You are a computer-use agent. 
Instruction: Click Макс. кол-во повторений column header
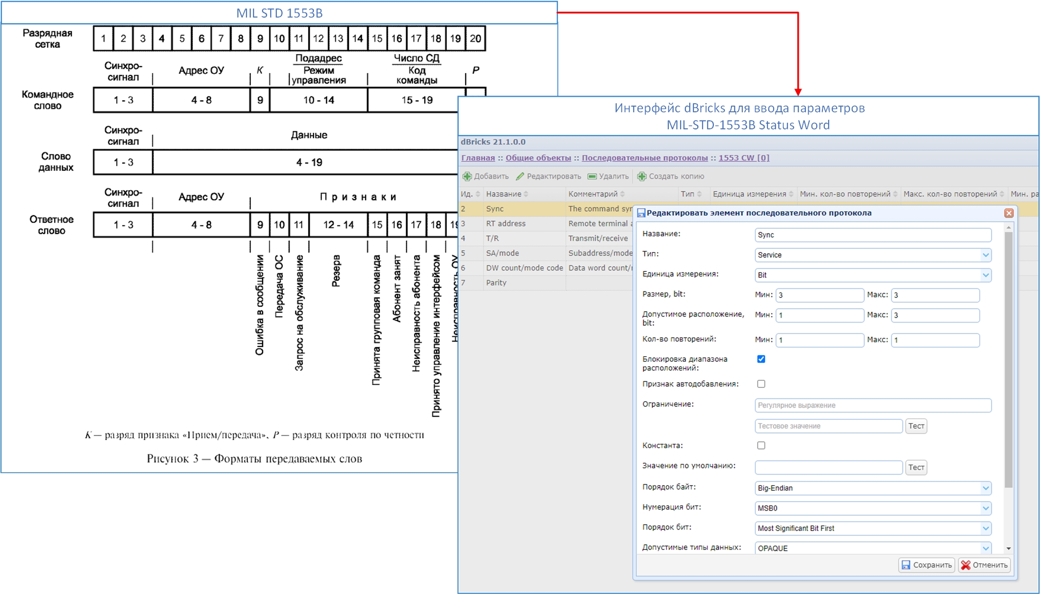coord(954,194)
